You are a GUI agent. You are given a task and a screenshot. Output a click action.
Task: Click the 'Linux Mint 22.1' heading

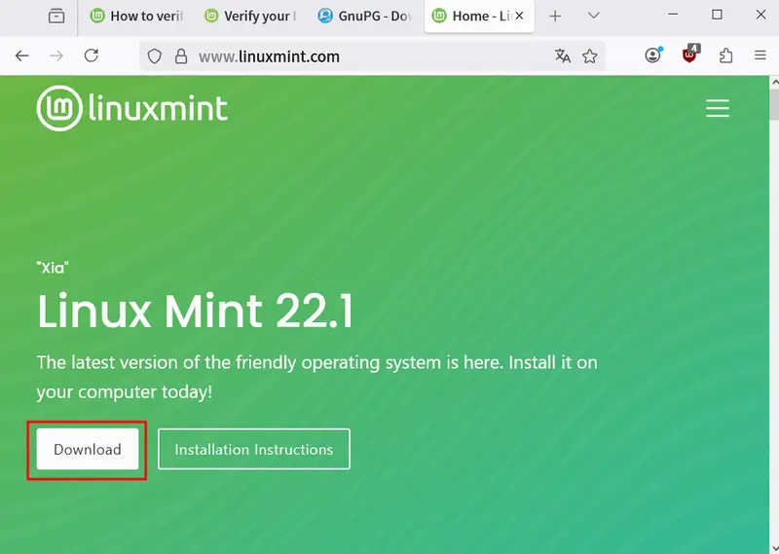(x=195, y=312)
